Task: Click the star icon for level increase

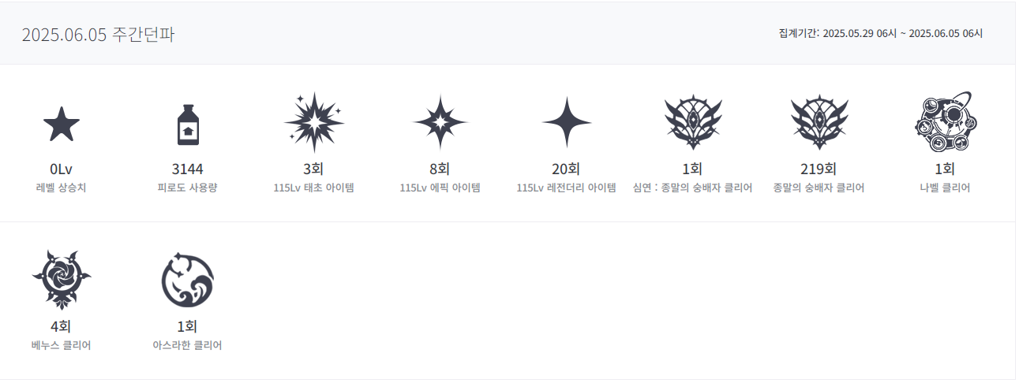Action: [61, 125]
